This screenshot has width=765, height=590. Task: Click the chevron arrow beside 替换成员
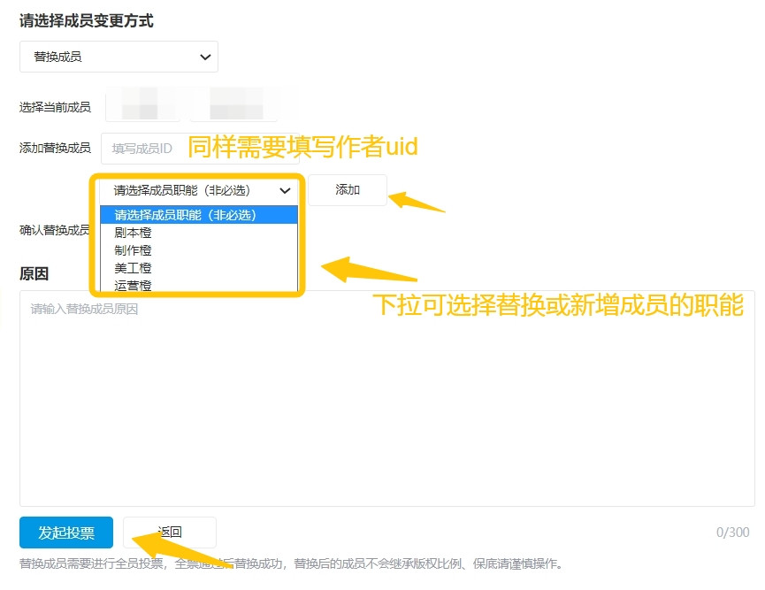[205, 57]
